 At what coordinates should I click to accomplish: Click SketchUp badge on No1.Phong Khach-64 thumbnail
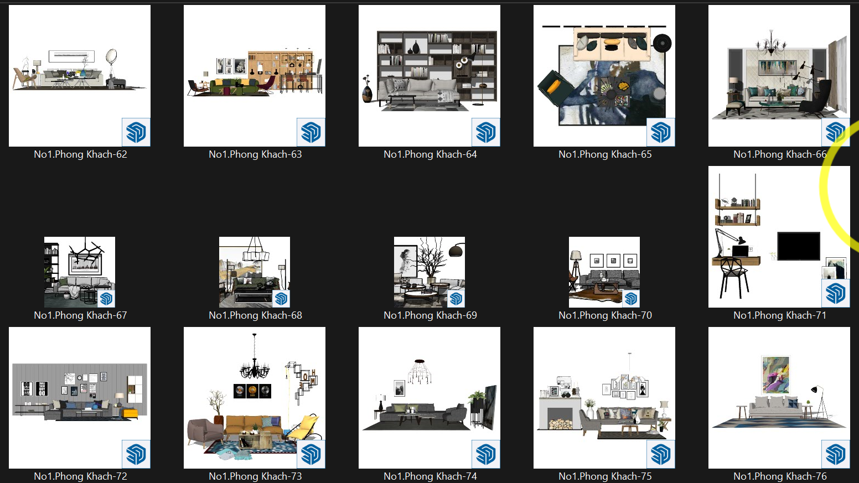pyautogui.click(x=486, y=132)
